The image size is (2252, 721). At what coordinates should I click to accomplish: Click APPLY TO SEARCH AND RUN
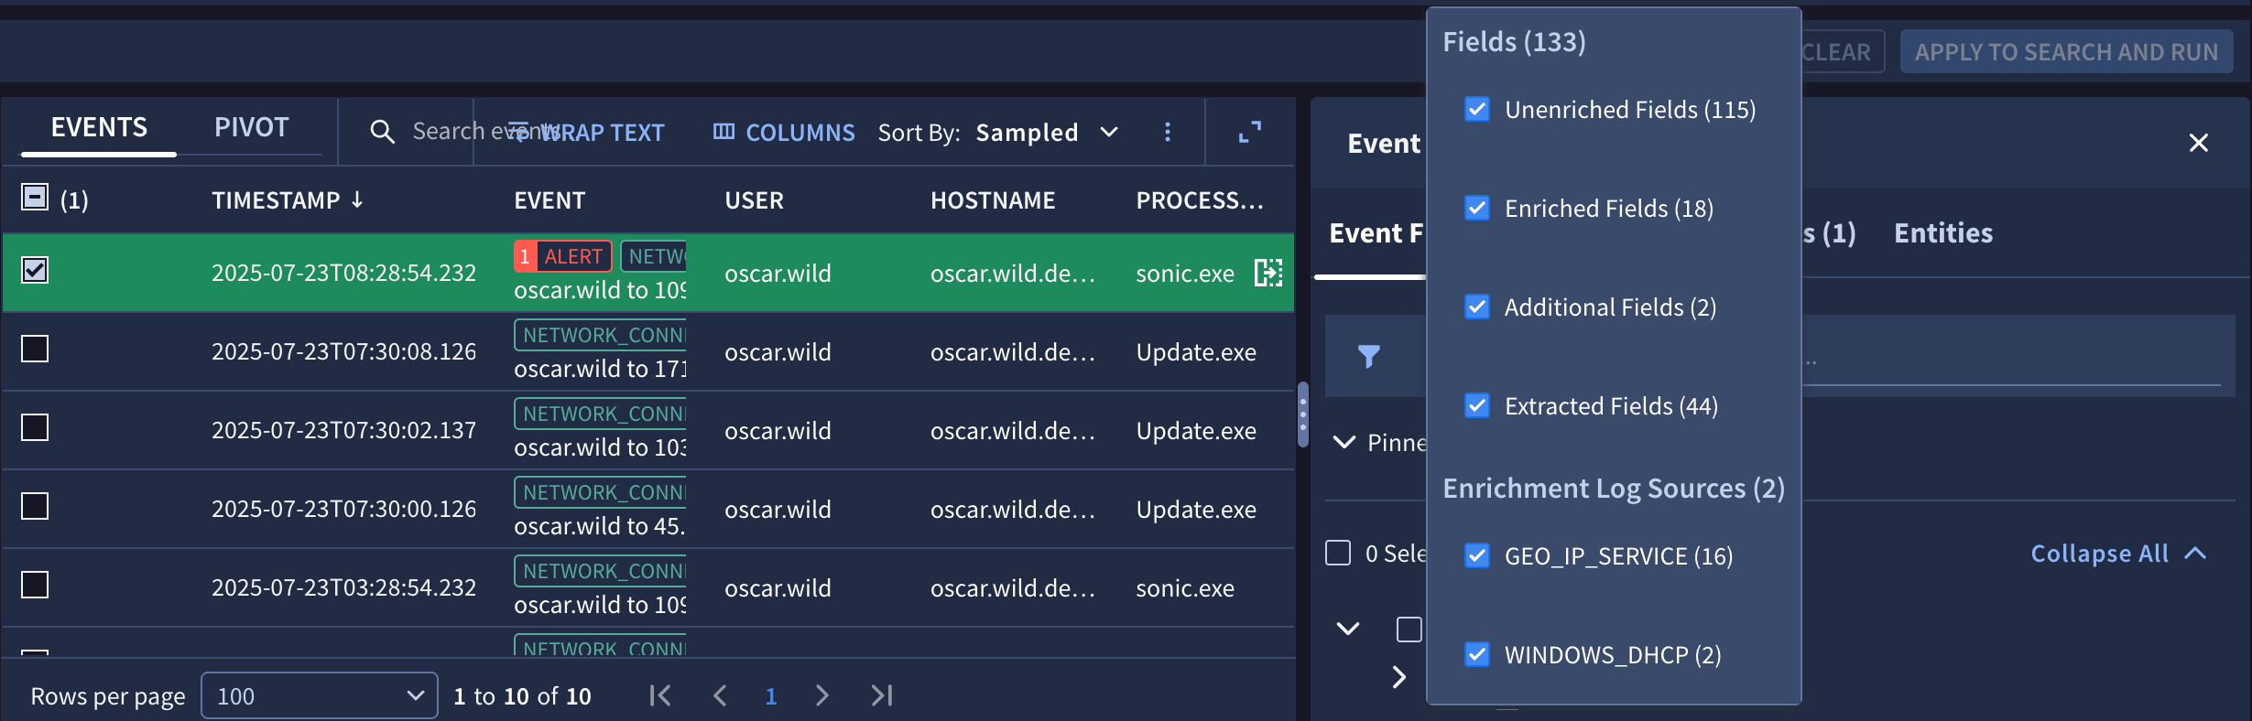coord(2066,51)
